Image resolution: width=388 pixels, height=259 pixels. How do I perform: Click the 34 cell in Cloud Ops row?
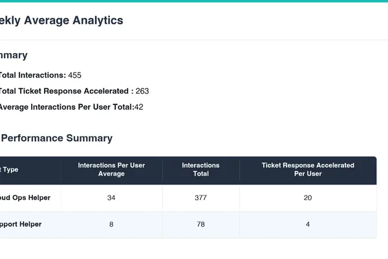[111, 197]
